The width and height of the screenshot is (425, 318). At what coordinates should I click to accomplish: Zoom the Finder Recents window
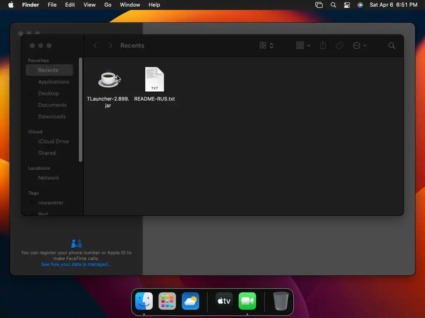tap(49, 46)
